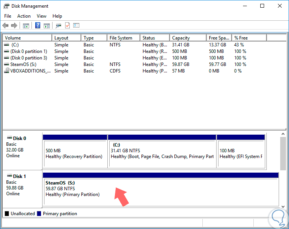Click the CD icon beside VBOXADDITIONS volume

7,71
